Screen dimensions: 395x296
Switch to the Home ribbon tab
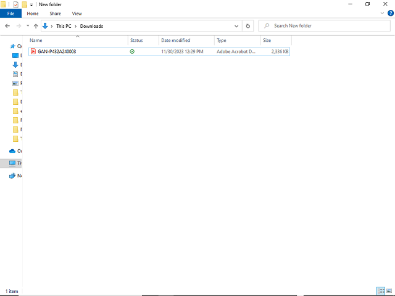click(33, 14)
